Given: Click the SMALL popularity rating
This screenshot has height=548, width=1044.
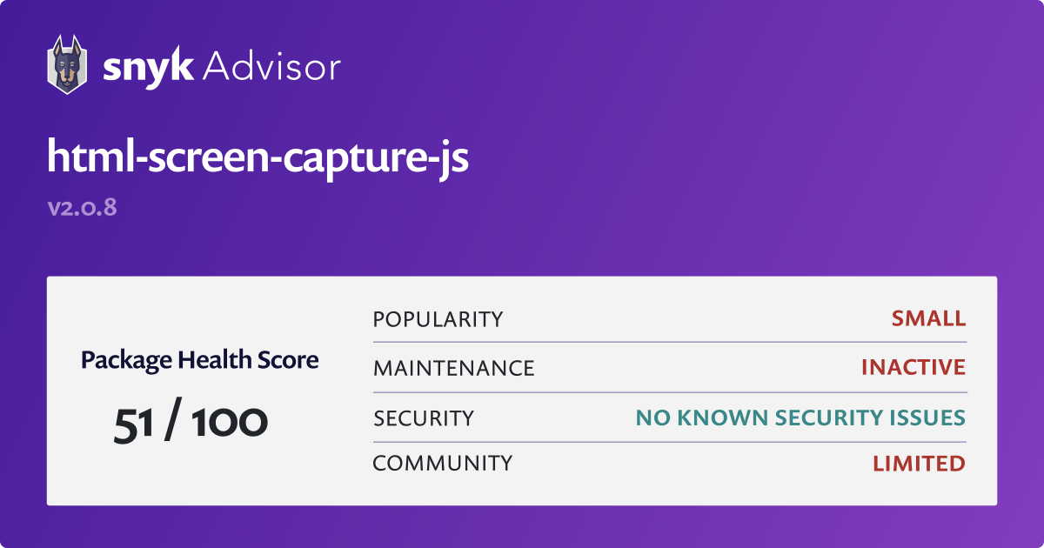Looking at the screenshot, I should (927, 318).
